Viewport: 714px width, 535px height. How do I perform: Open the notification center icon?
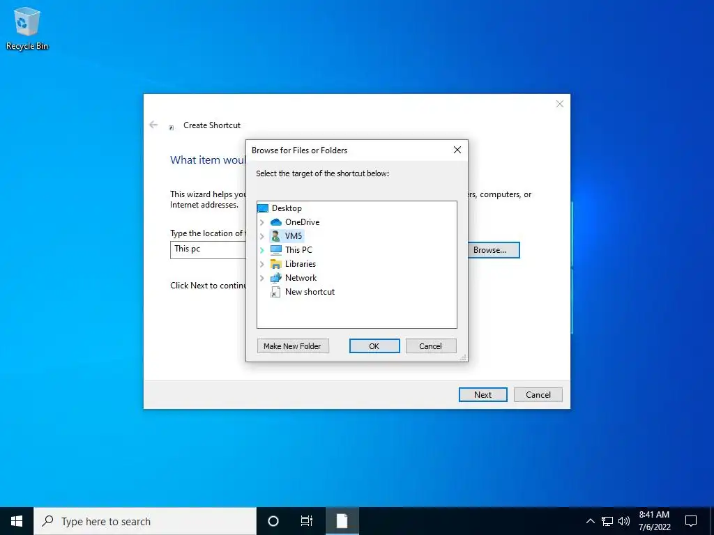pos(691,521)
